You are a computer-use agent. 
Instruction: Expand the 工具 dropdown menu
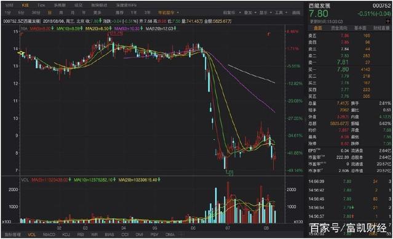tap(281, 12)
